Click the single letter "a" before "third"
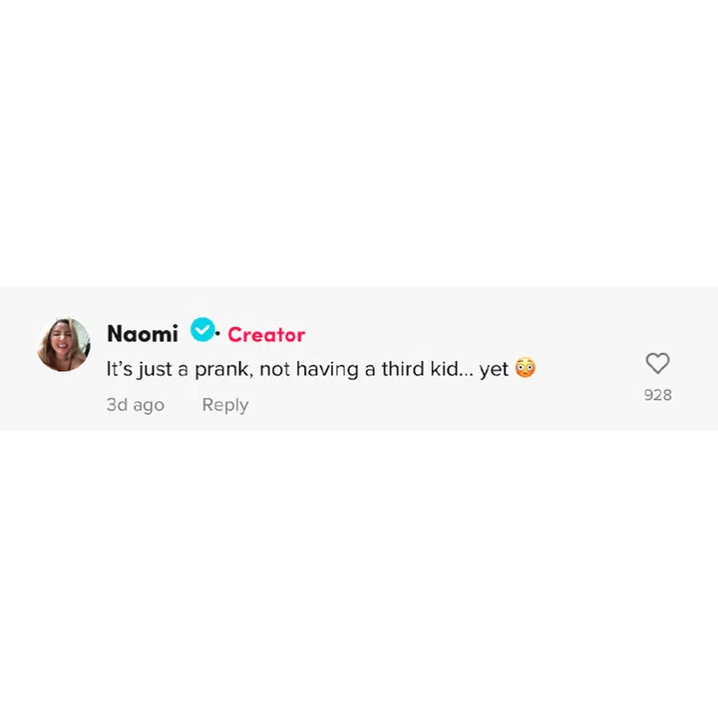 (369, 370)
